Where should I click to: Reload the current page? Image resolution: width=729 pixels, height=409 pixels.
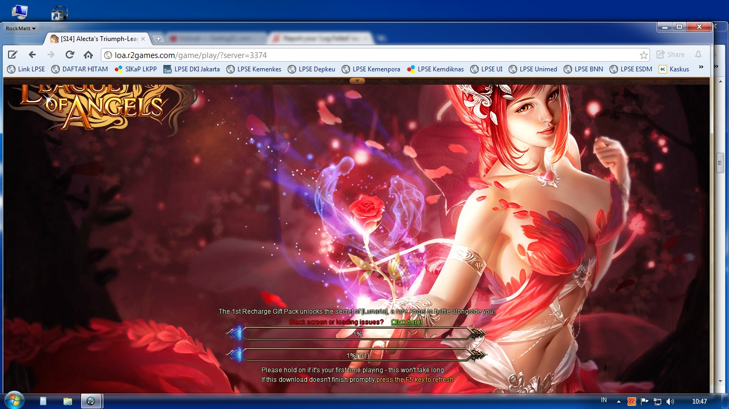point(69,54)
